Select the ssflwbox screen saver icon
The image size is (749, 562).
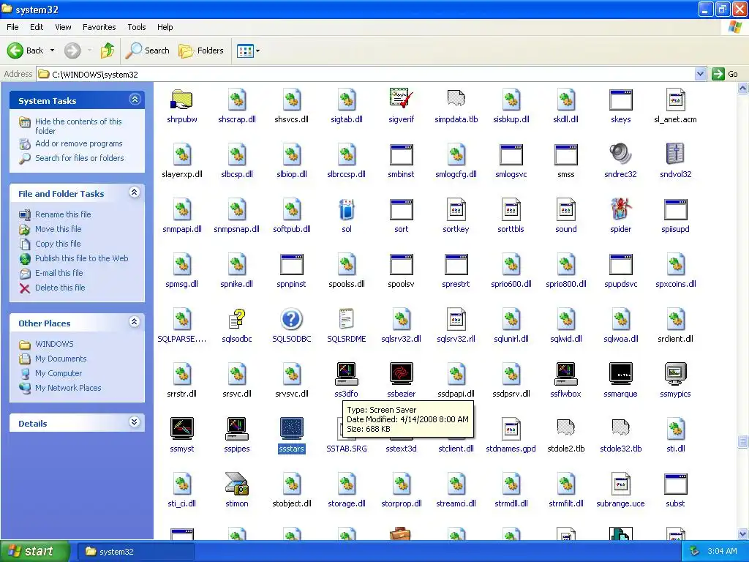pos(566,374)
